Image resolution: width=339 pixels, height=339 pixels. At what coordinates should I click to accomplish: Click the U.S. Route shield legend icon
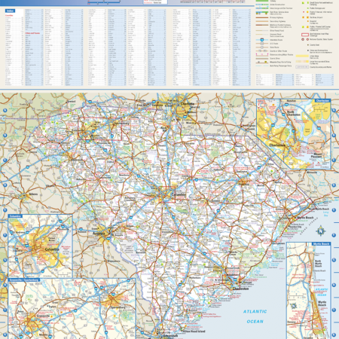pyautogui.click(x=262, y=44)
